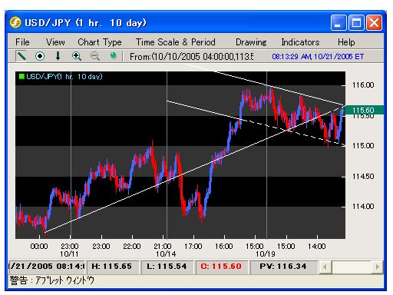Click the horizontal scrollbar track
Viewport: 393px width, 295px height.
coord(351,267)
